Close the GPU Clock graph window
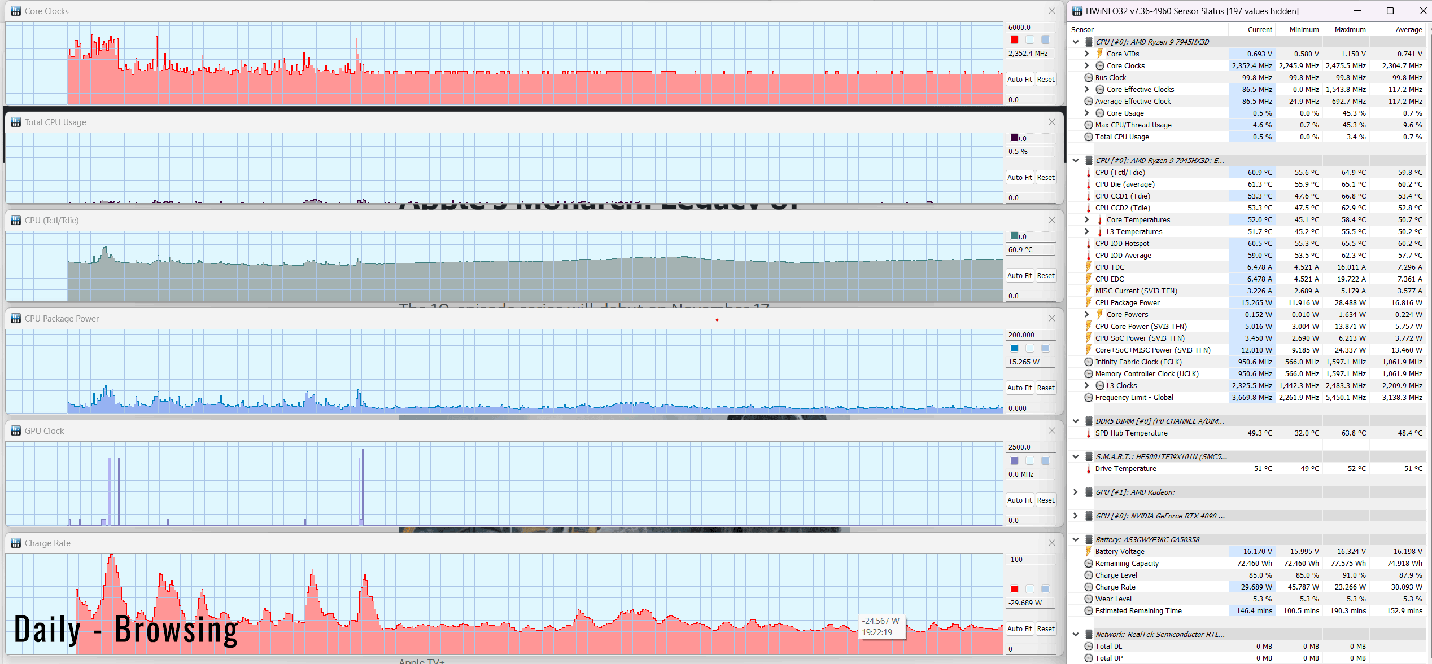 tap(1051, 431)
